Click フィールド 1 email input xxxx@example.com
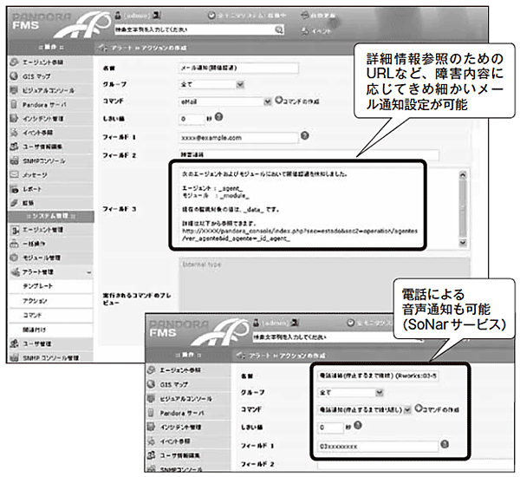The width and height of the screenshot is (520, 477). [238, 137]
